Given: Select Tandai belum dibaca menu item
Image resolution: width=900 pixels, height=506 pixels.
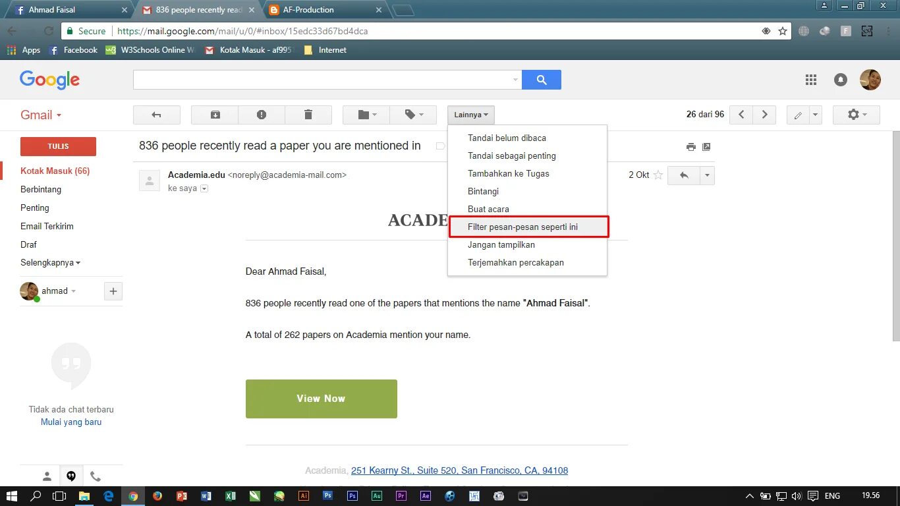Looking at the screenshot, I should pyautogui.click(x=527, y=138).
